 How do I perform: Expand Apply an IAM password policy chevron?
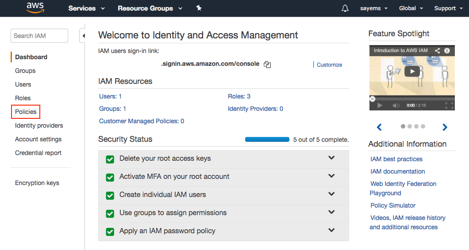pyautogui.click(x=331, y=230)
